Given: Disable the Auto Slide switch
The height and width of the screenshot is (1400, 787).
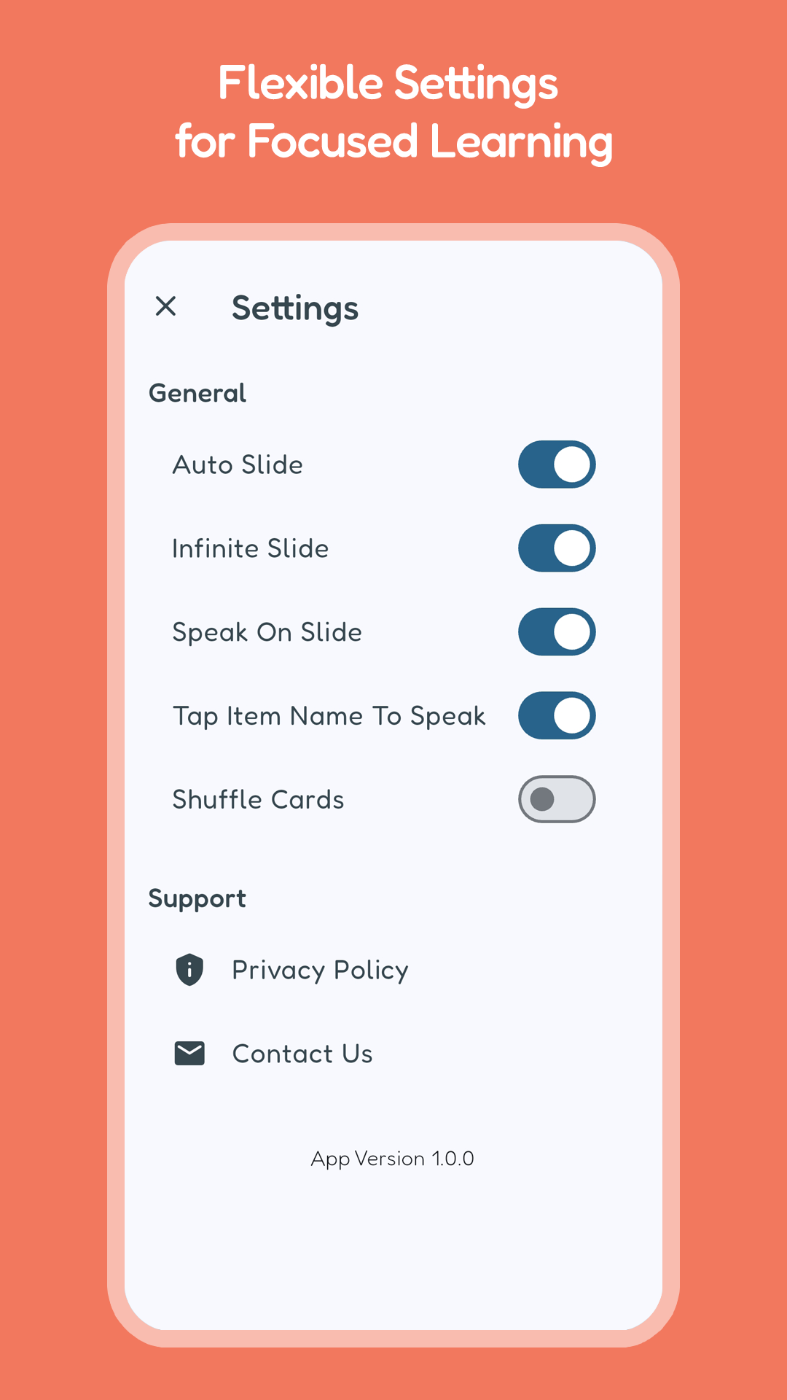Looking at the screenshot, I should point(557,464).
